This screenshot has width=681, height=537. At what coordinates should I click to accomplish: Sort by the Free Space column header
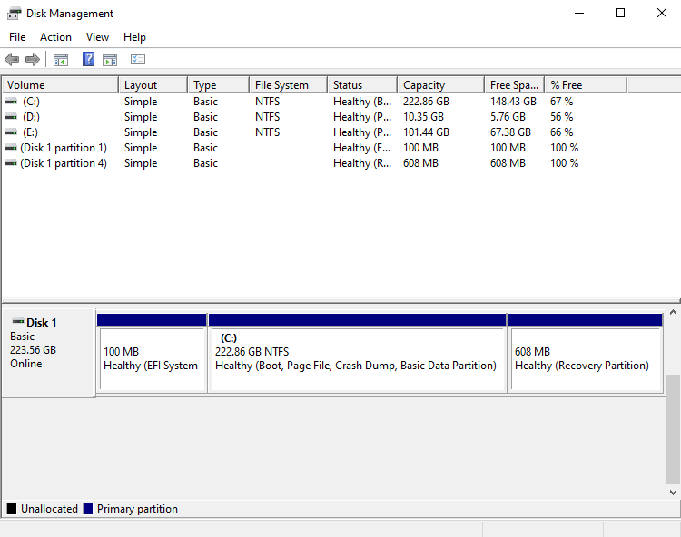(514, 84)
